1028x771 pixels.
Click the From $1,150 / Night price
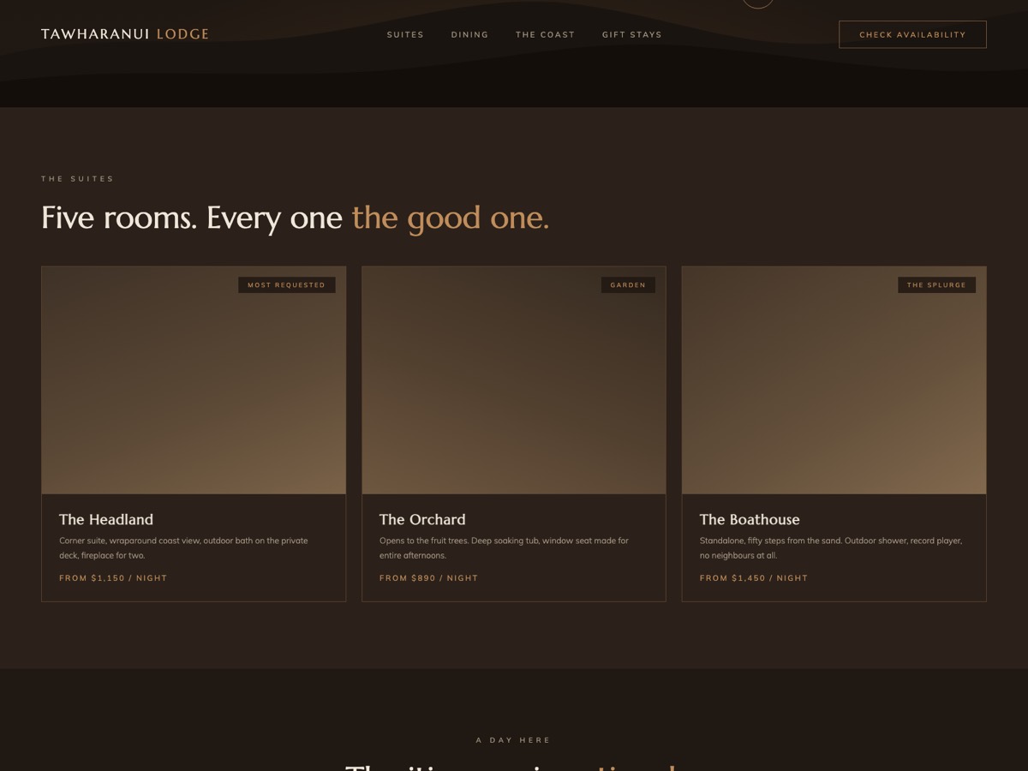click(x=113, y=578)
